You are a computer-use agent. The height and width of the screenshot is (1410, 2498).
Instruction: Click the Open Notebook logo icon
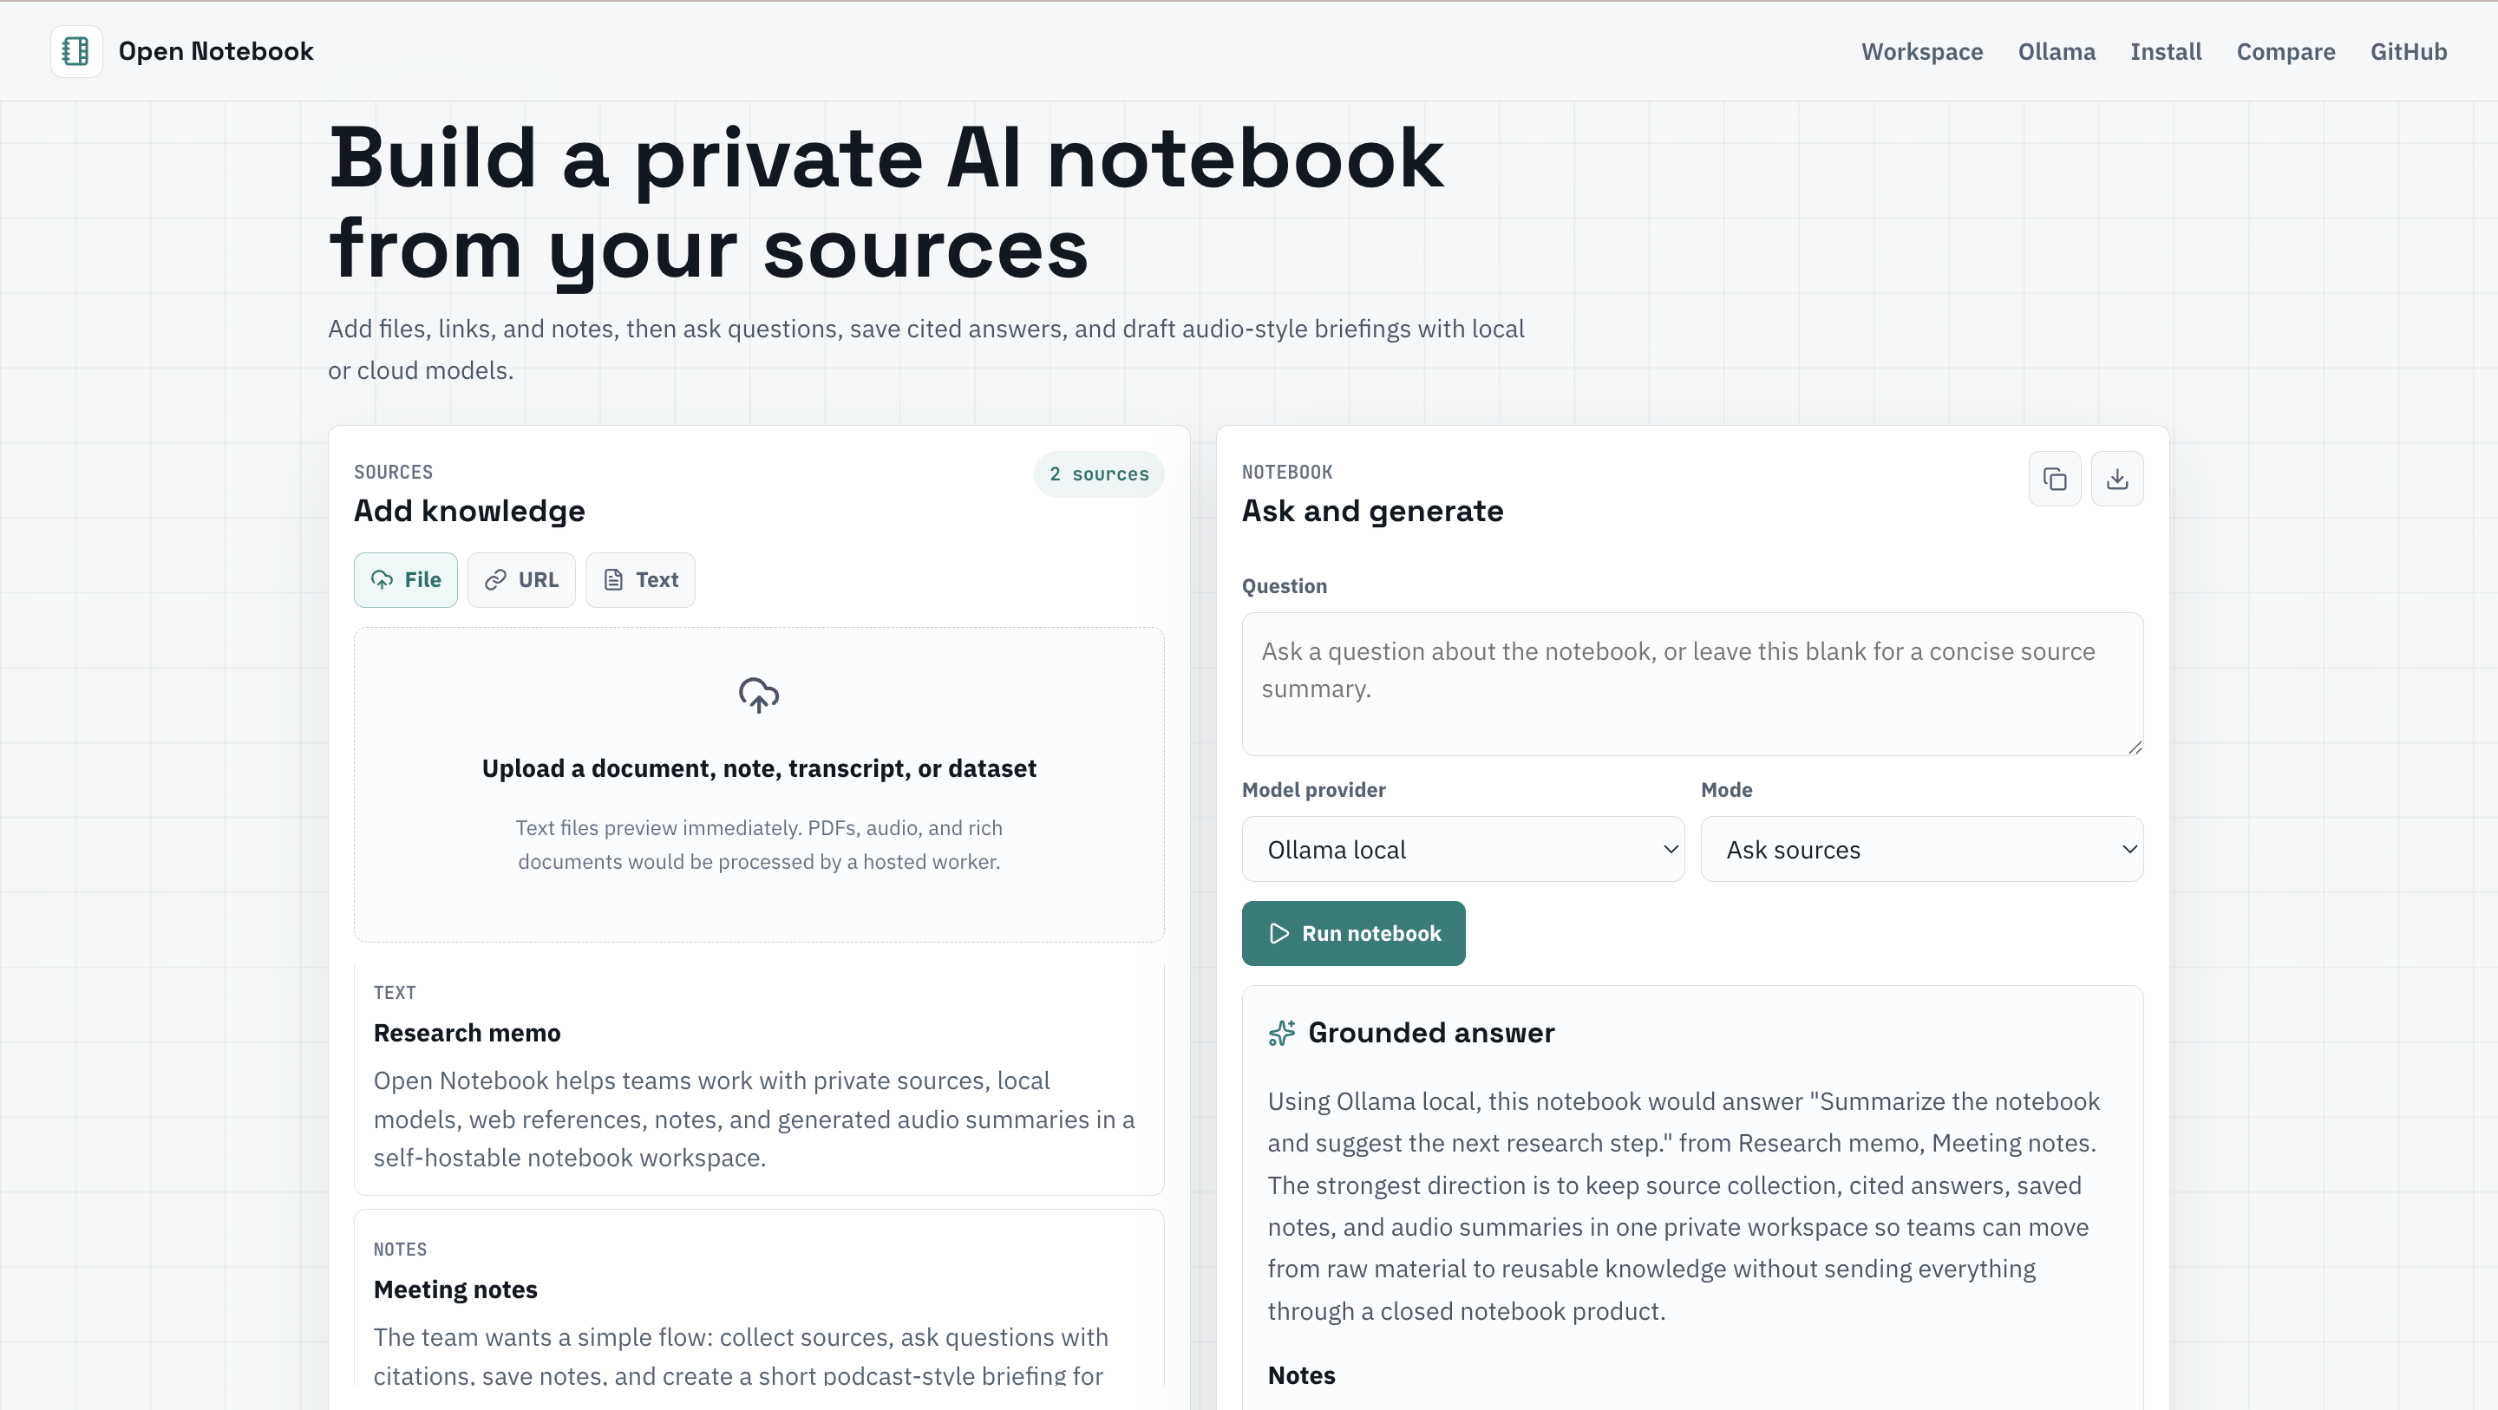75,50
